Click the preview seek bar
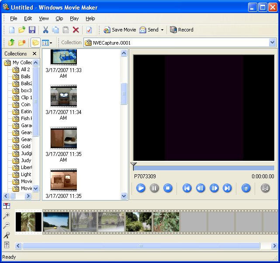 (x=204, y=168)
